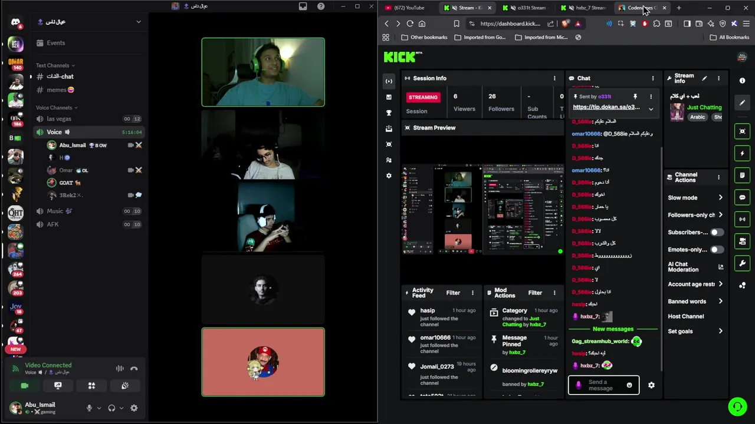Share your screen in Discord voice panel
755x424 pixels.
click(58, 386)
